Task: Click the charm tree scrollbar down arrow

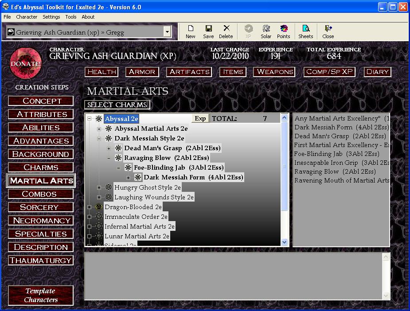Action: coord(285,242)
